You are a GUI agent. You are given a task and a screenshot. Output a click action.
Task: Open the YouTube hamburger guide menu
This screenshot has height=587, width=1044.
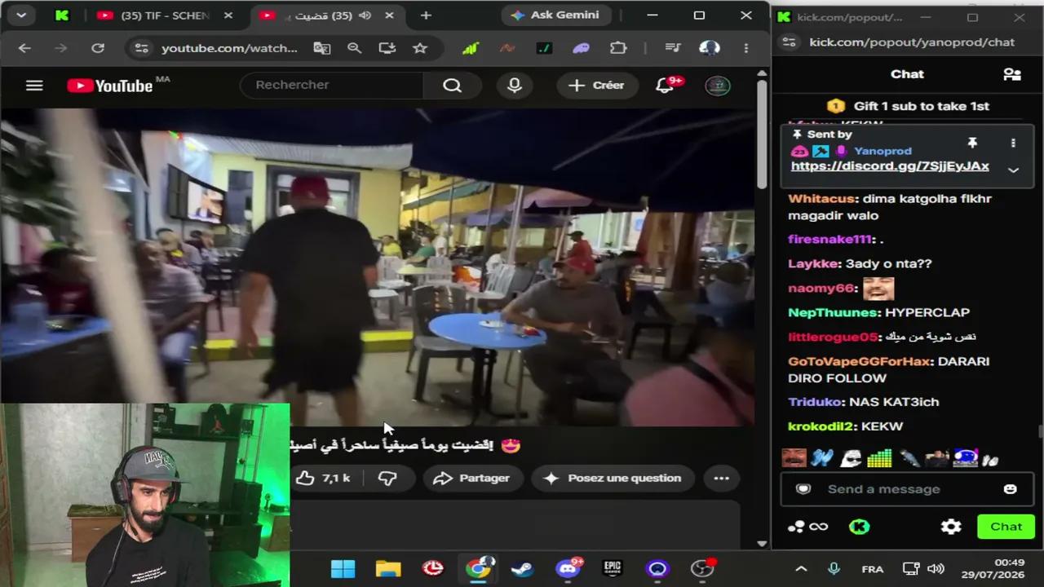point(34,86)
